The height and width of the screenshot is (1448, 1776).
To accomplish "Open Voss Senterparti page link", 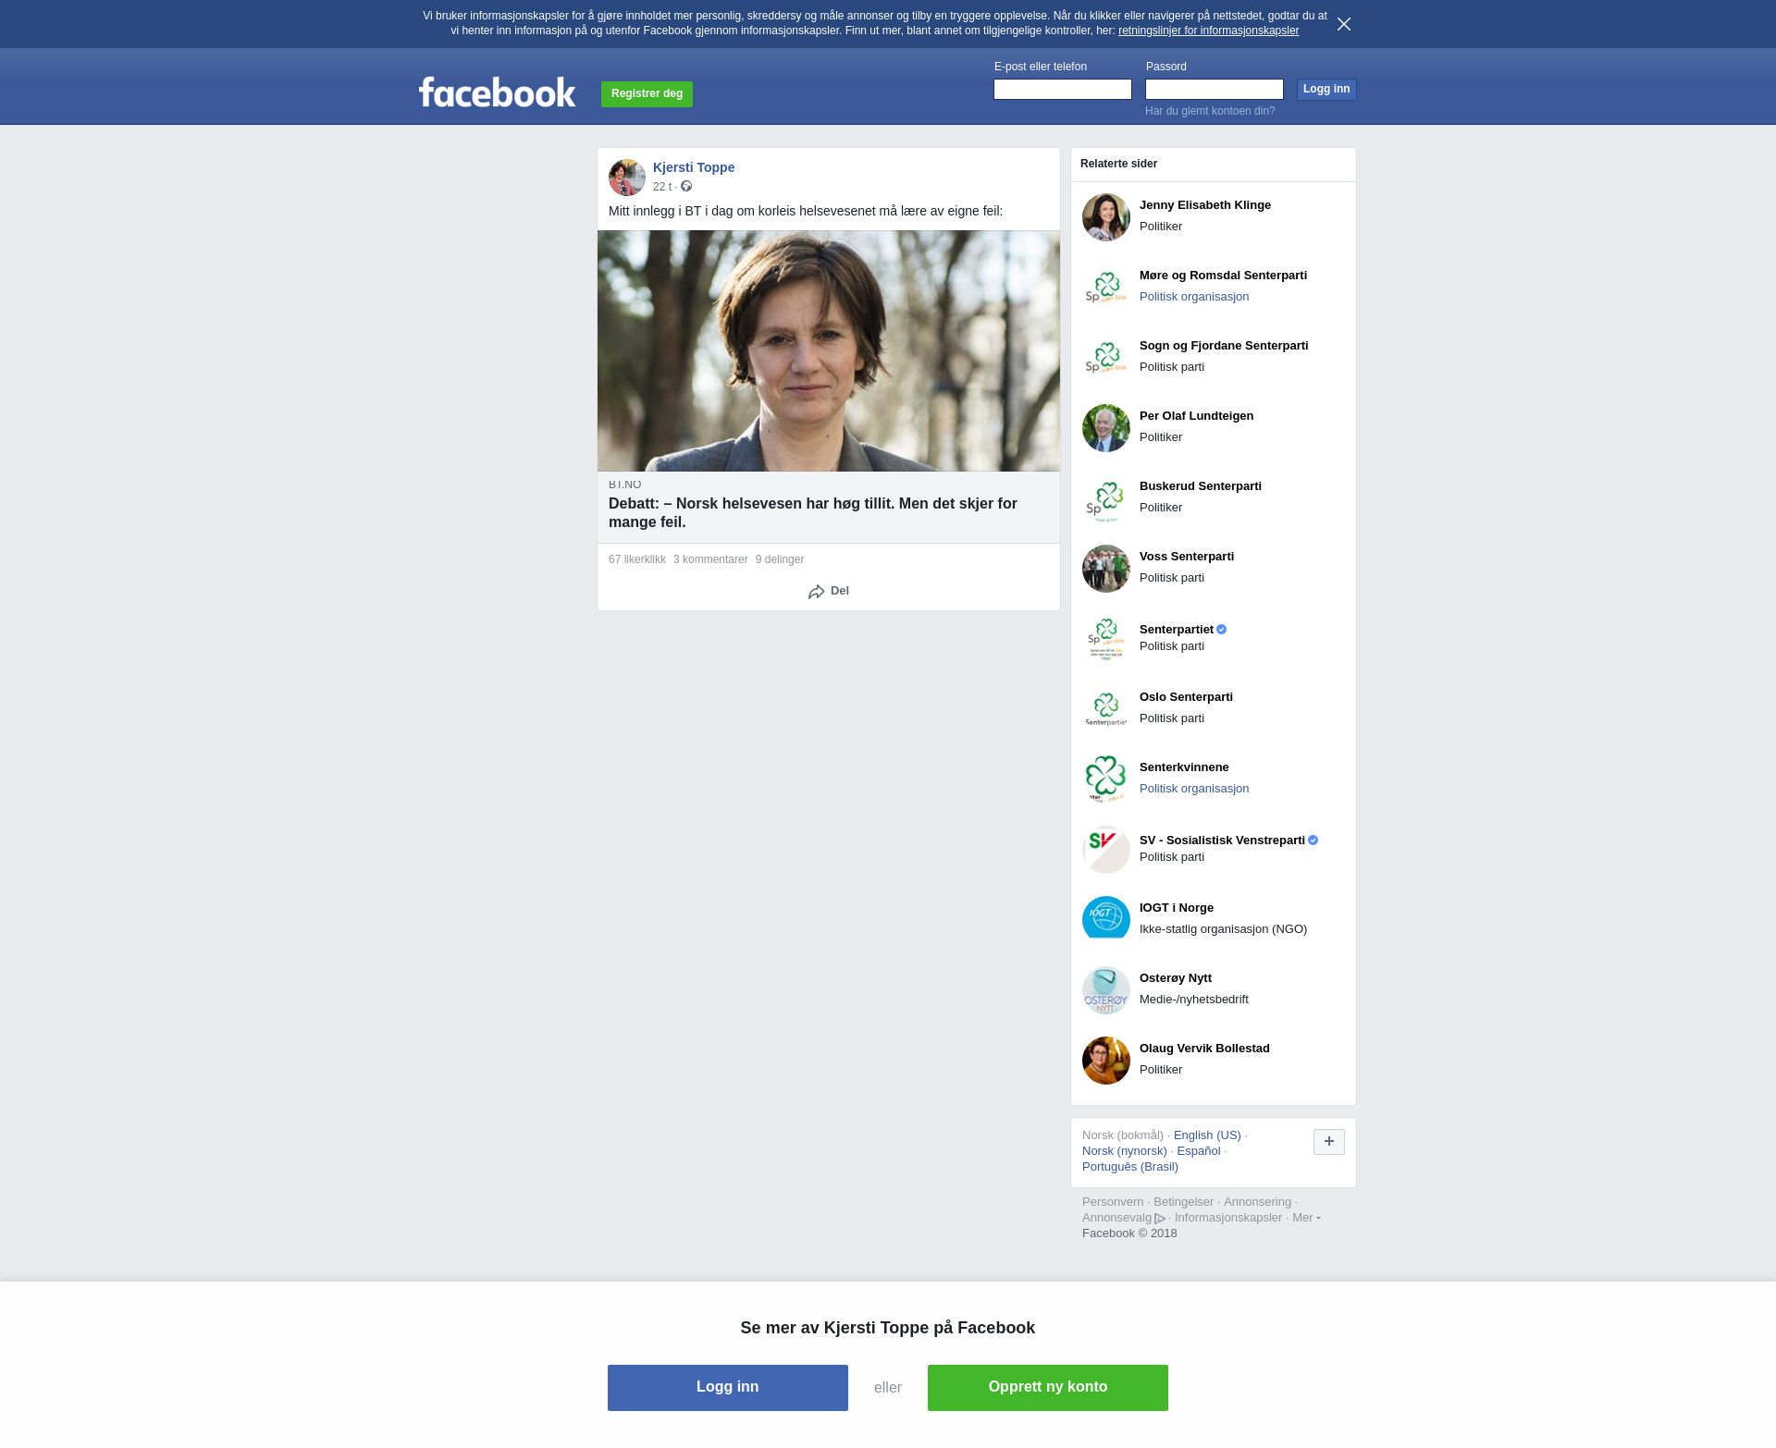I will [x=1187, y=557].
